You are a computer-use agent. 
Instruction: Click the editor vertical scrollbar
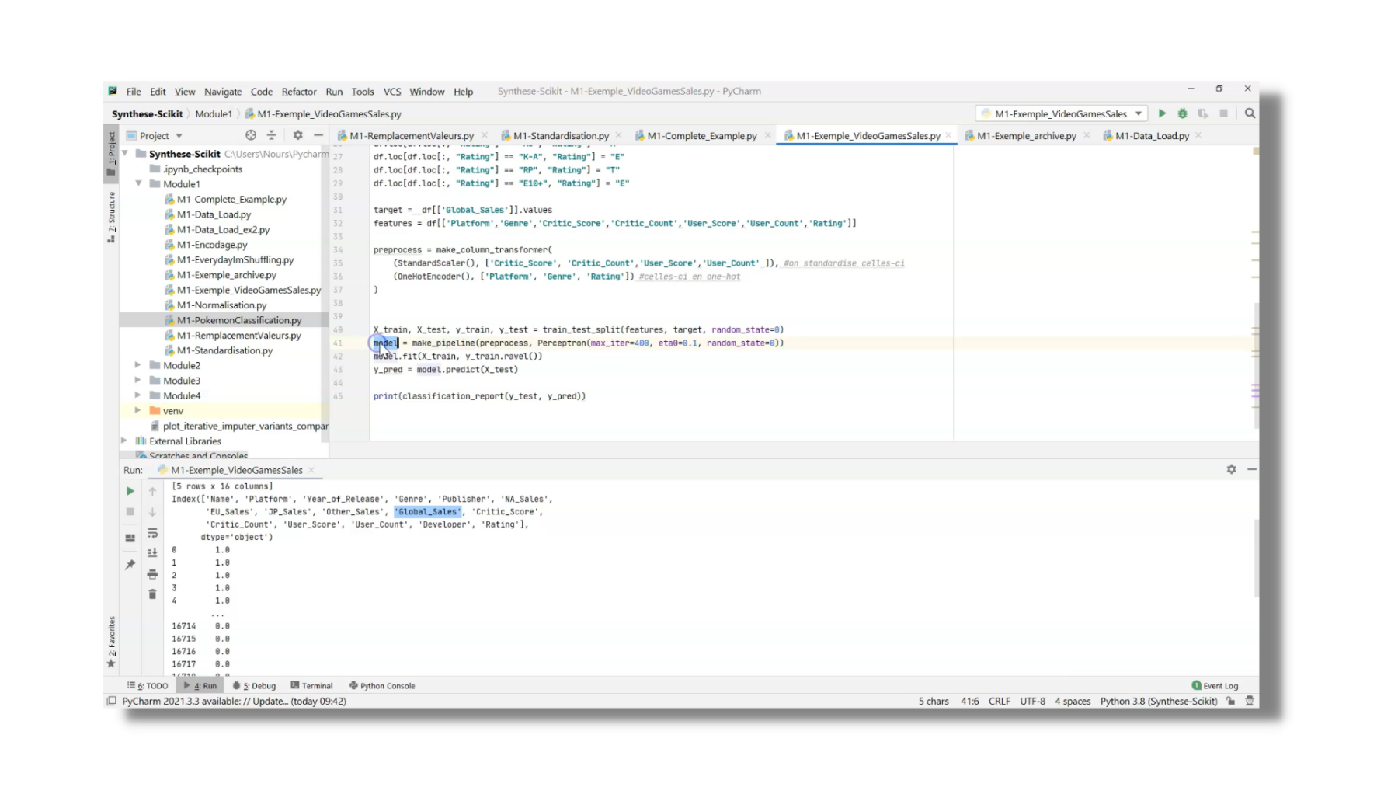(x=1256, y=365)
